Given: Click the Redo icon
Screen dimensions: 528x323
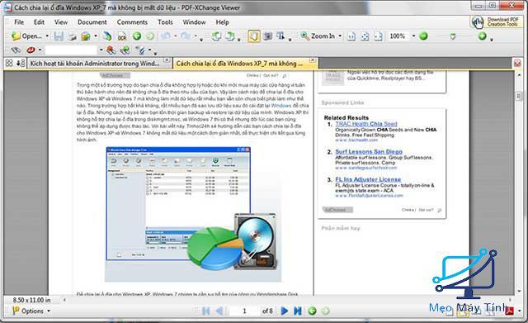Looking at the screenshot, I should tap(185, 36).
